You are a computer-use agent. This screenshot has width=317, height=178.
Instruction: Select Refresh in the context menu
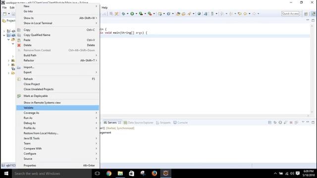(x=57, y=79)
